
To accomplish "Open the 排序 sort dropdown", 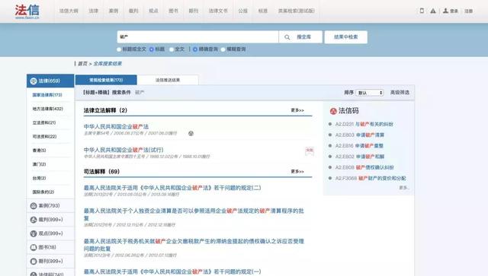I will click(370, 93).
